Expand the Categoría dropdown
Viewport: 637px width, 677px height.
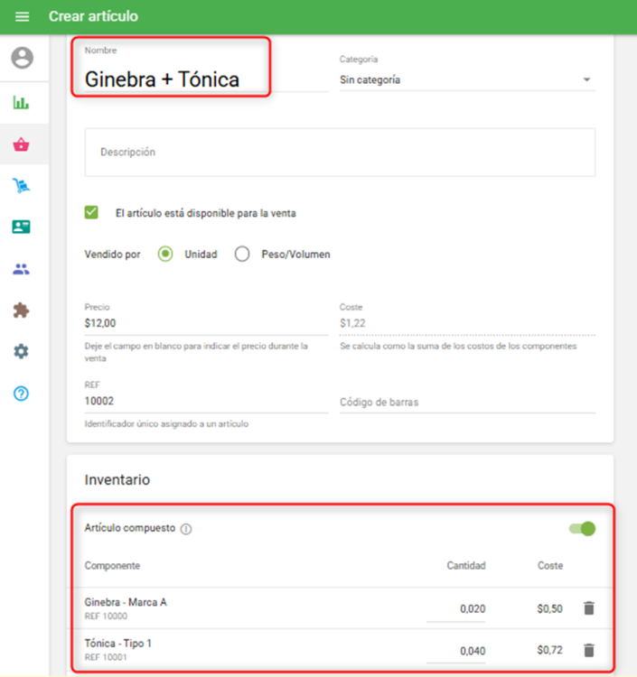click(x=466, y=79)
